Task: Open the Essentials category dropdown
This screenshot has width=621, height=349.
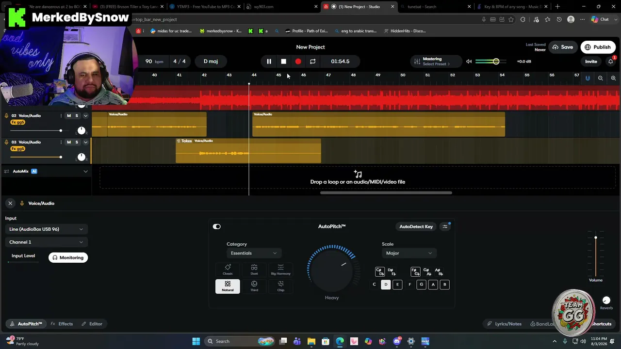Action: coord(254,253)
